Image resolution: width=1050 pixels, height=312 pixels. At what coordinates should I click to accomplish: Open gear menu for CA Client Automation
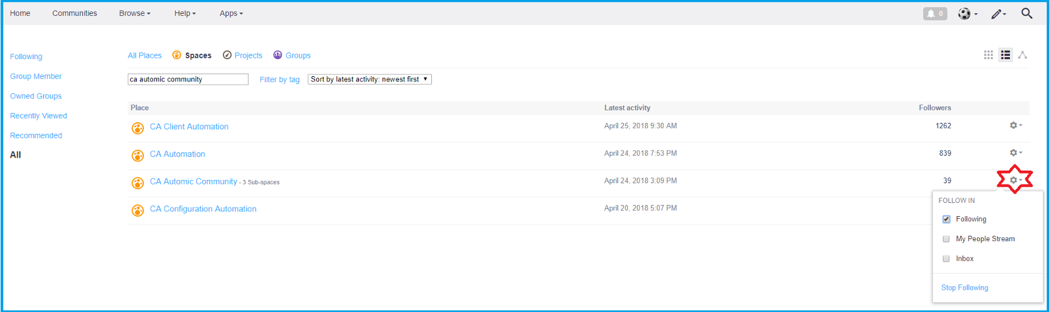click(1016, 125)
